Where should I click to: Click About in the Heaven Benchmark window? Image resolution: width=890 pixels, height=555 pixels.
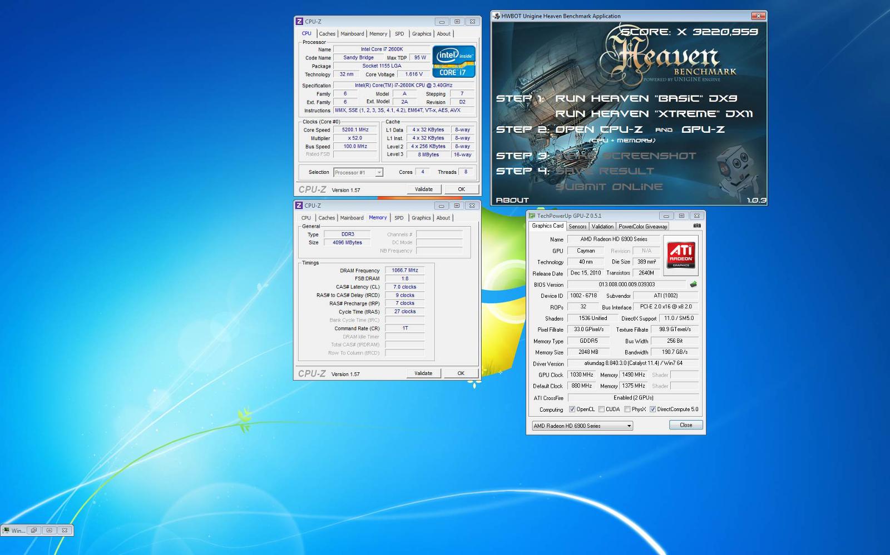[512, 200]
